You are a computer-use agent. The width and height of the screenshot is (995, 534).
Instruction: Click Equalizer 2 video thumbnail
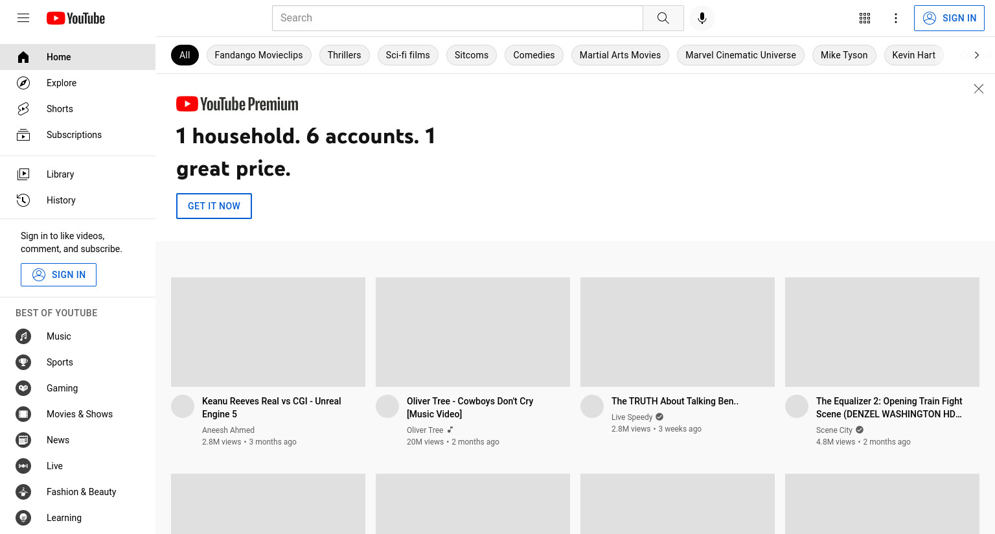click(x=882, y=332)
